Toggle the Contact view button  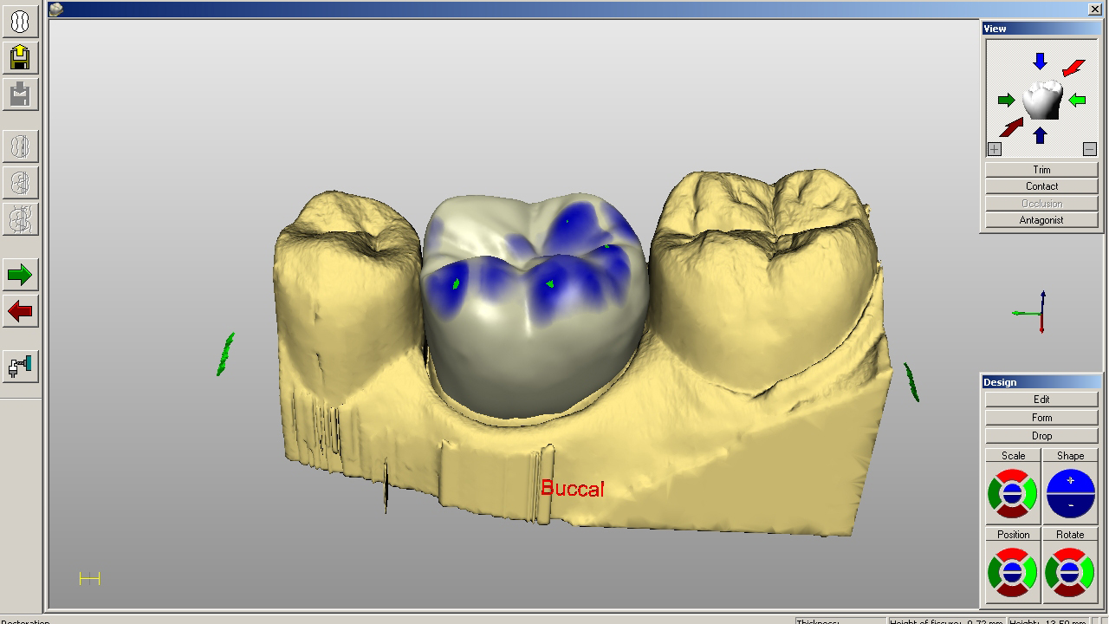point(1041,186)
